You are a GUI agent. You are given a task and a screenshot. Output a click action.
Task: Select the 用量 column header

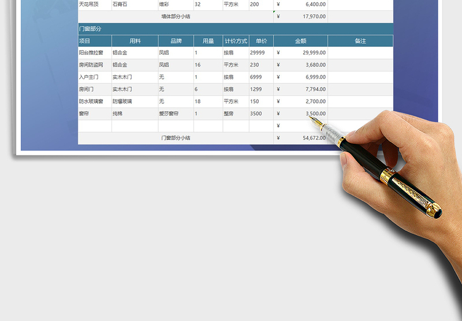click(x=207, y=41)
